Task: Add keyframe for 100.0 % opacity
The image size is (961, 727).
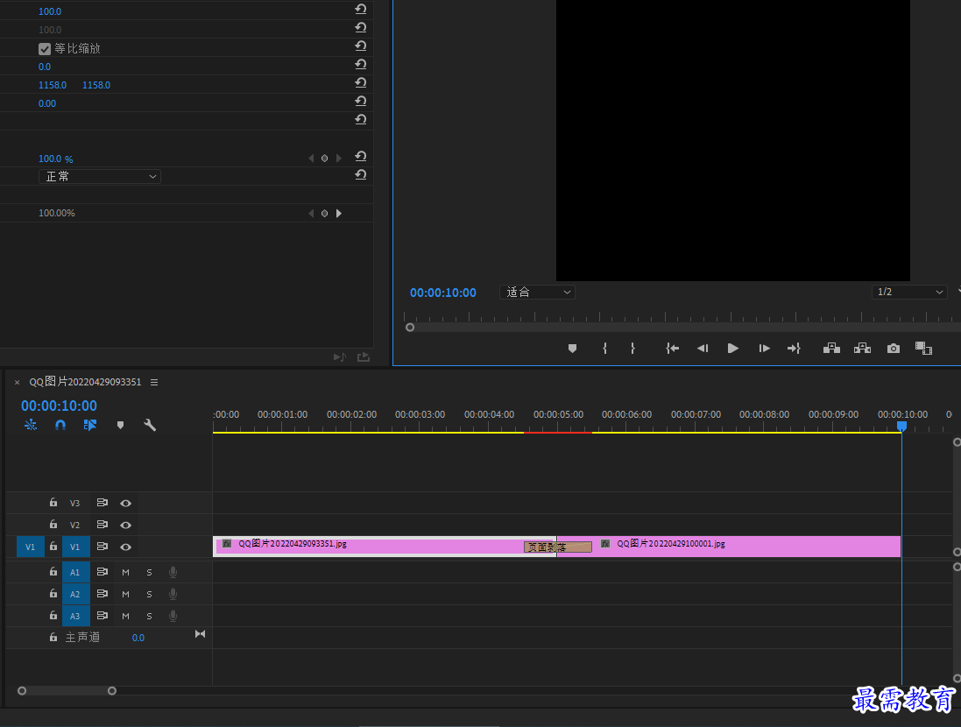Action: (324, 159)
